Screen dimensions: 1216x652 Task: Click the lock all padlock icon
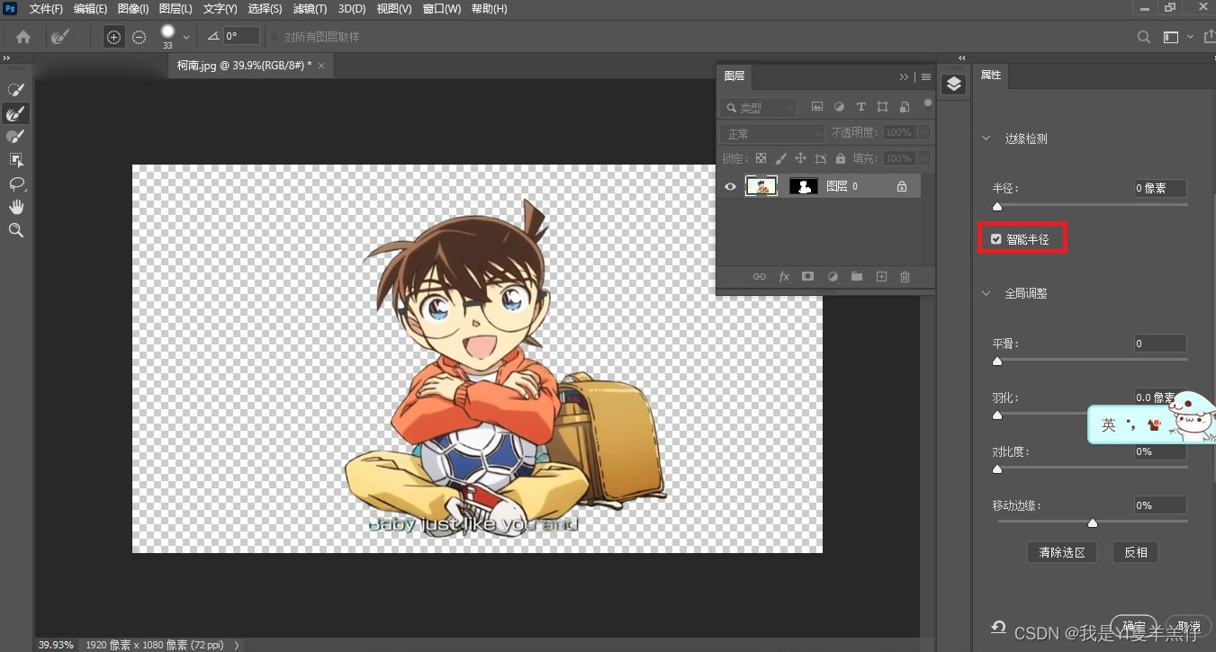[x=840, y=158]
